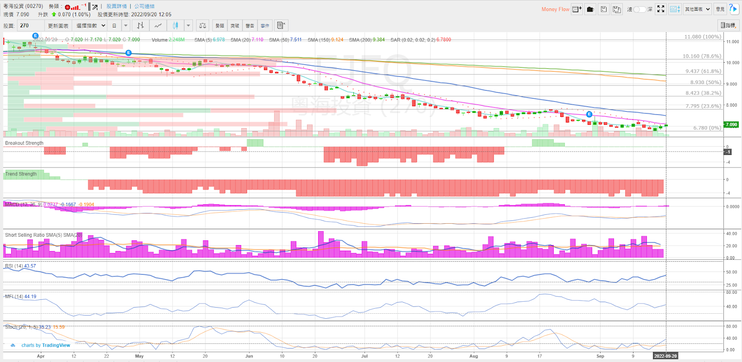
Task: Open the notes document icon in toolbar
Action: [281, 26]
